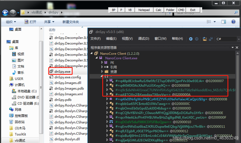Expand the class node @0200000B

tap(107, 99)
